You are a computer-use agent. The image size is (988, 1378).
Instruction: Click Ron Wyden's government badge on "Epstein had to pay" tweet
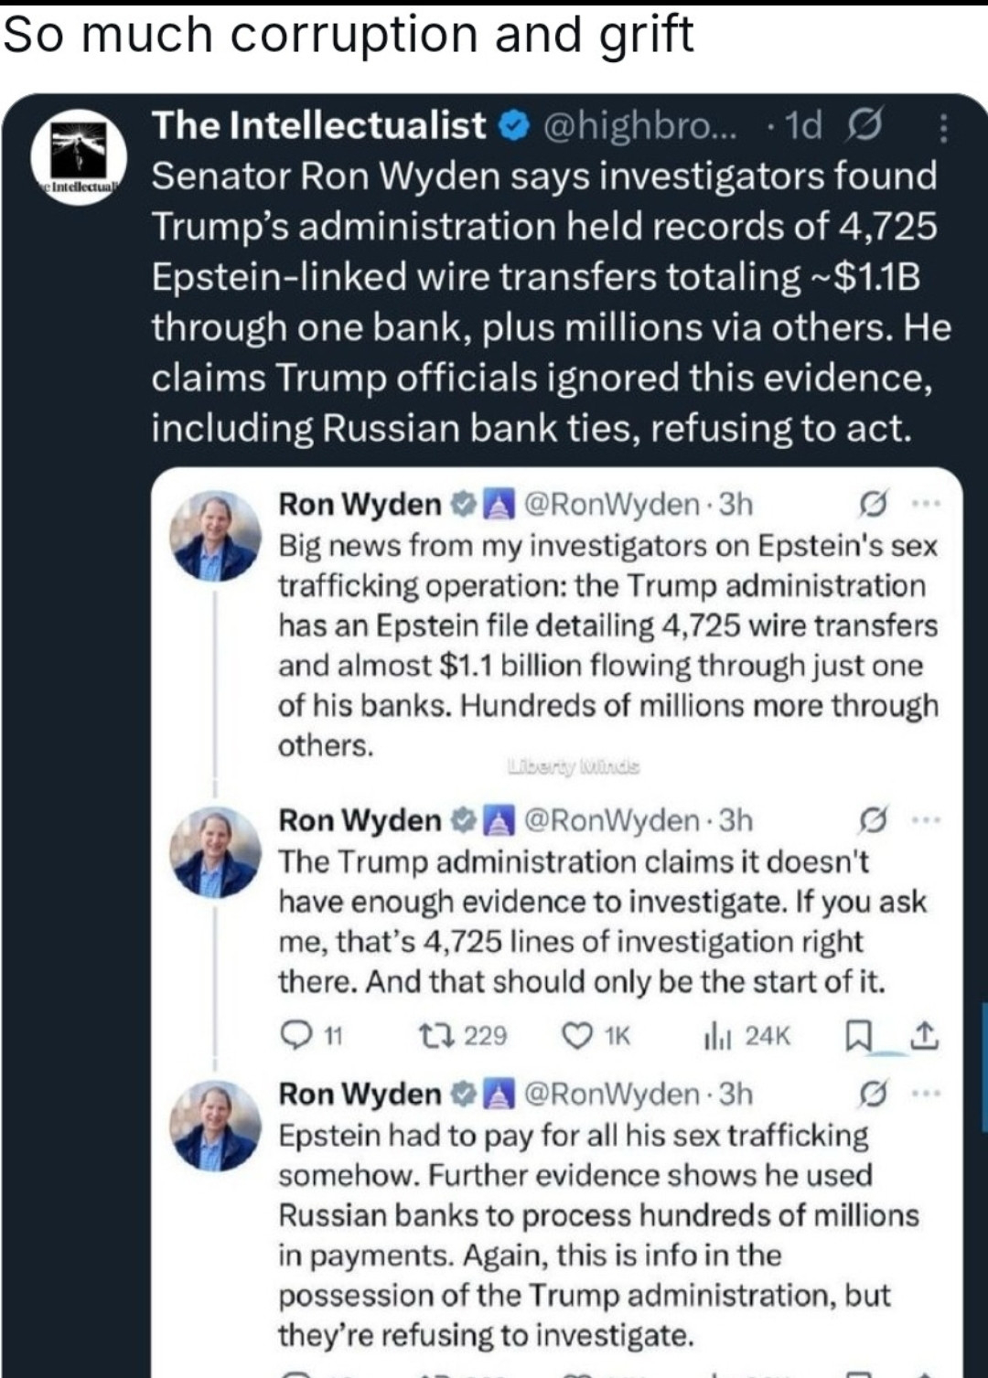(499, 1094)
